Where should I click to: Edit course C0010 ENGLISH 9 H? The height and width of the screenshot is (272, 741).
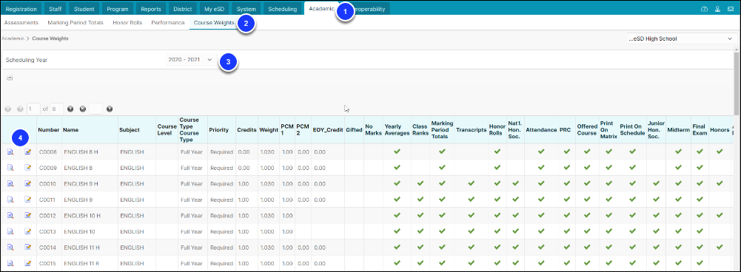click(x=28, y=184)
